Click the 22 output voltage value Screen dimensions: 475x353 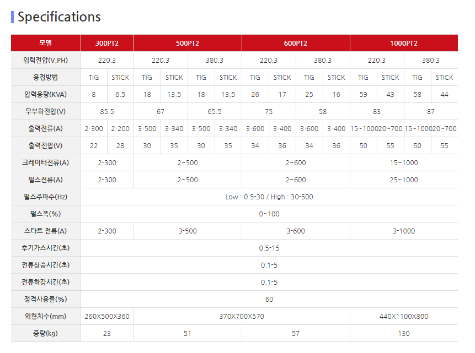(x=94, y=146)
